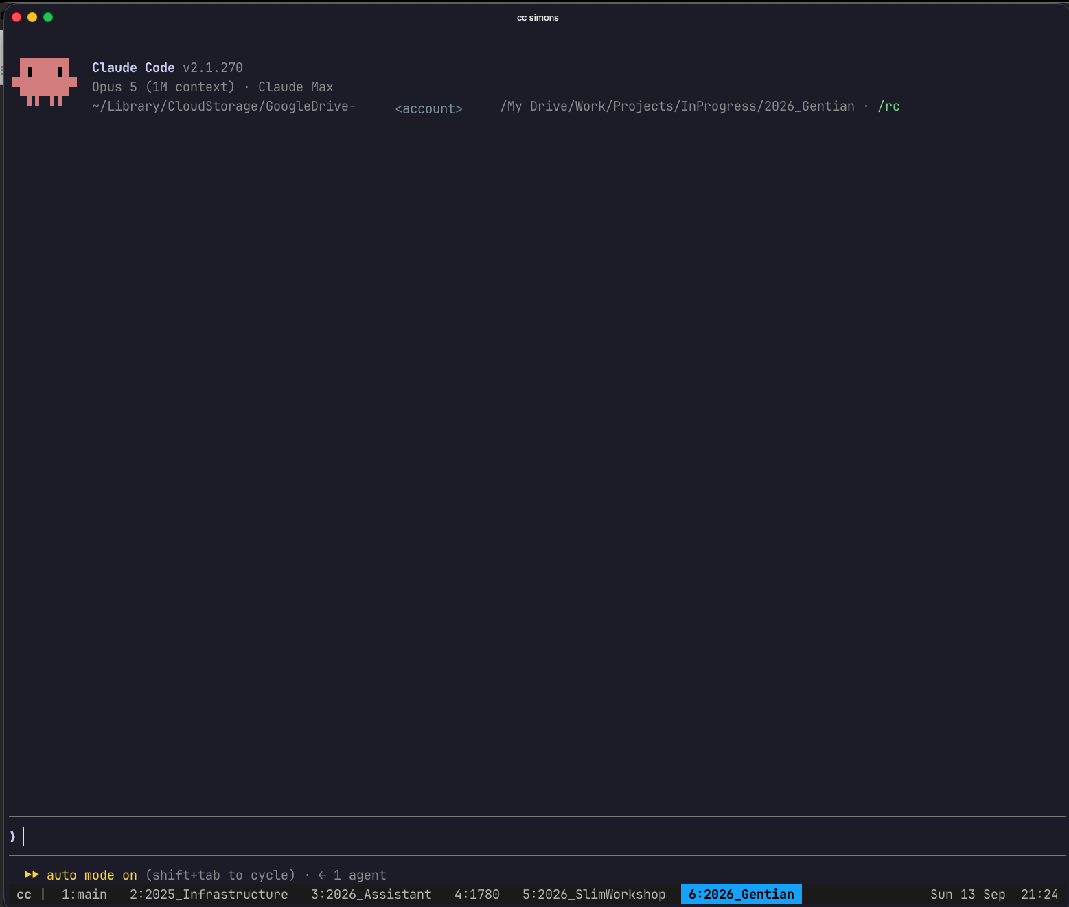Click the yellow auto mode double-arrow icon
Screen dimensions: 1069x907
[32, 875]
